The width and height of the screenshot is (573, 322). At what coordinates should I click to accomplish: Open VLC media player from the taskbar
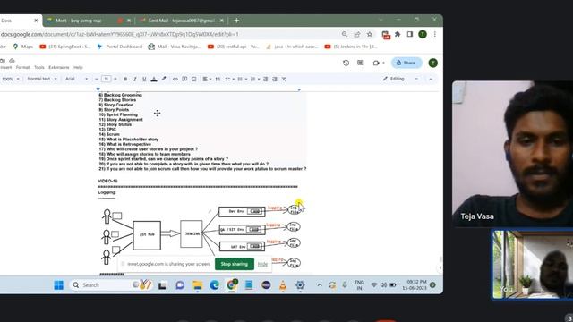283,285
